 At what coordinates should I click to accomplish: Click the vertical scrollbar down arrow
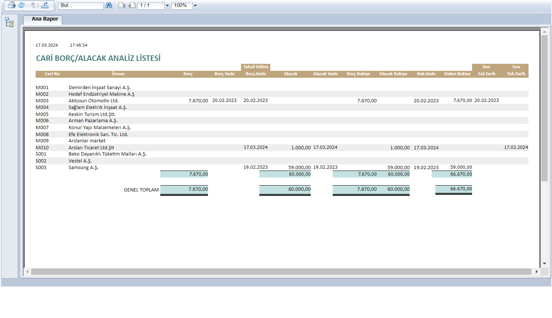coord(544,263)
